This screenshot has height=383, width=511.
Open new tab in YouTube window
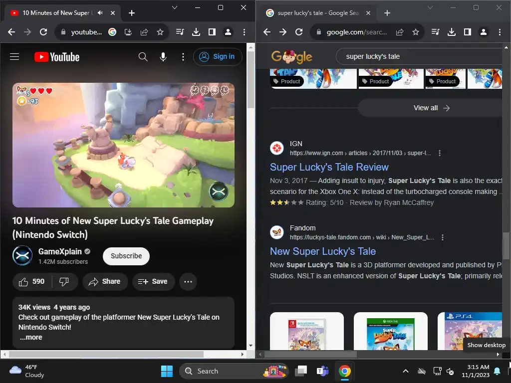tap(132, 13)
